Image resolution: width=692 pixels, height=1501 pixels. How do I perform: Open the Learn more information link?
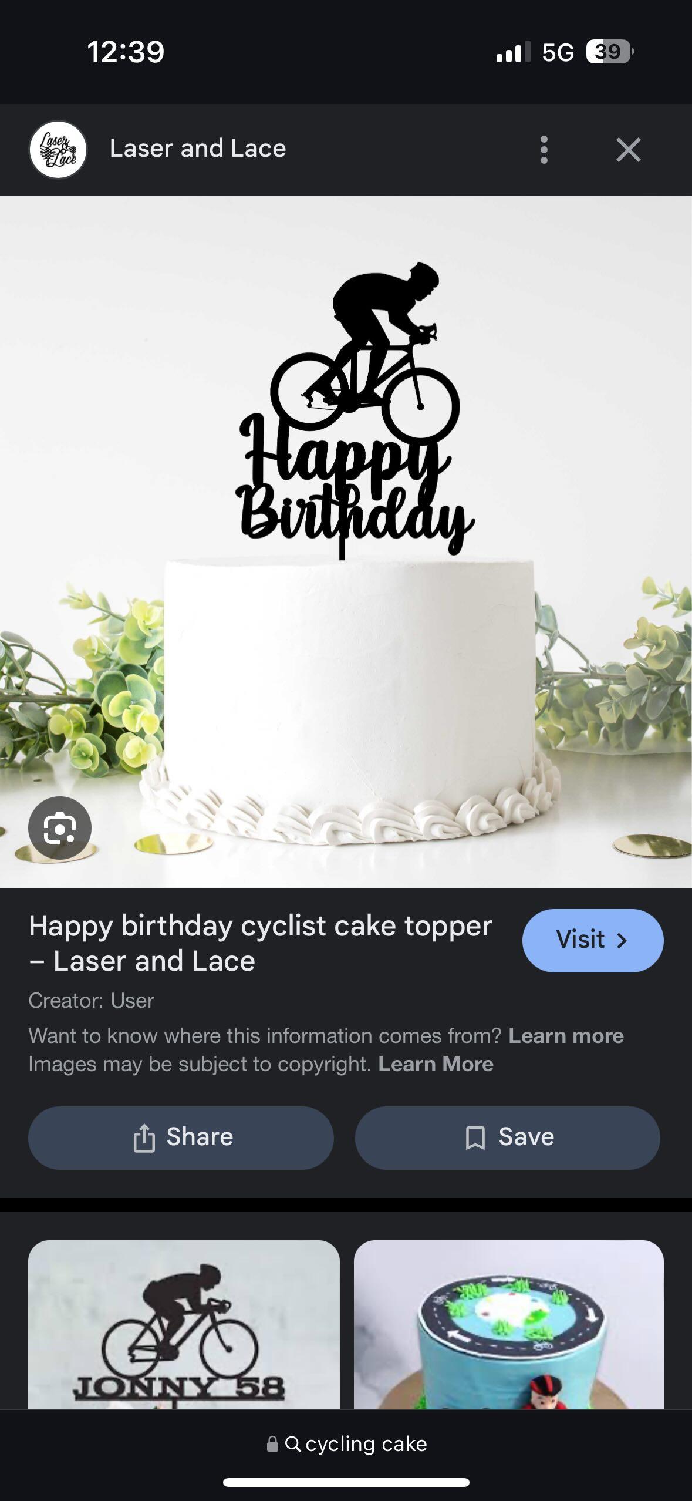tap(566, 1036)
